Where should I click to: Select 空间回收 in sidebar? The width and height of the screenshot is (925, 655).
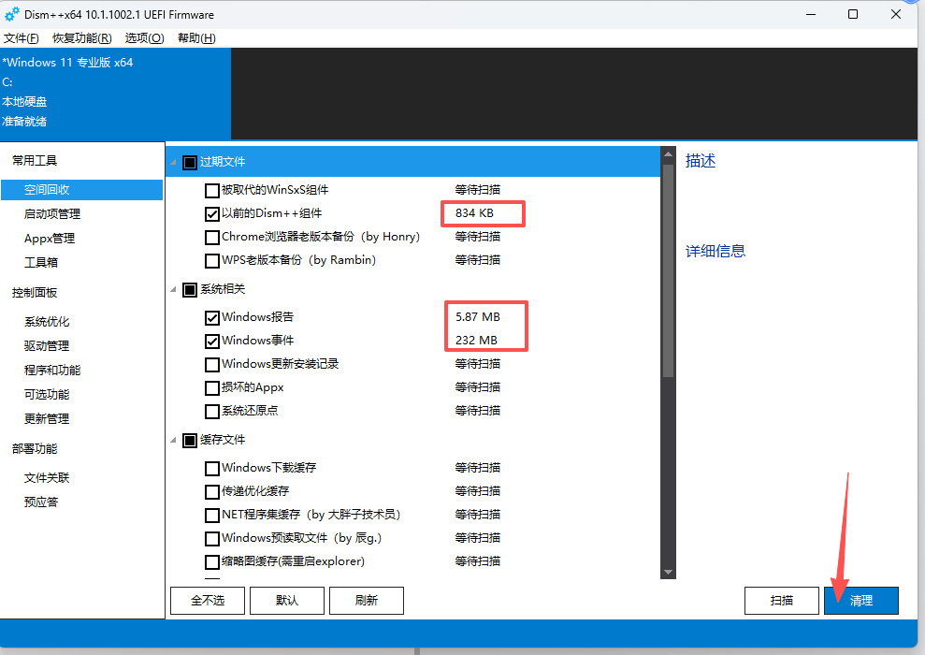82,190
